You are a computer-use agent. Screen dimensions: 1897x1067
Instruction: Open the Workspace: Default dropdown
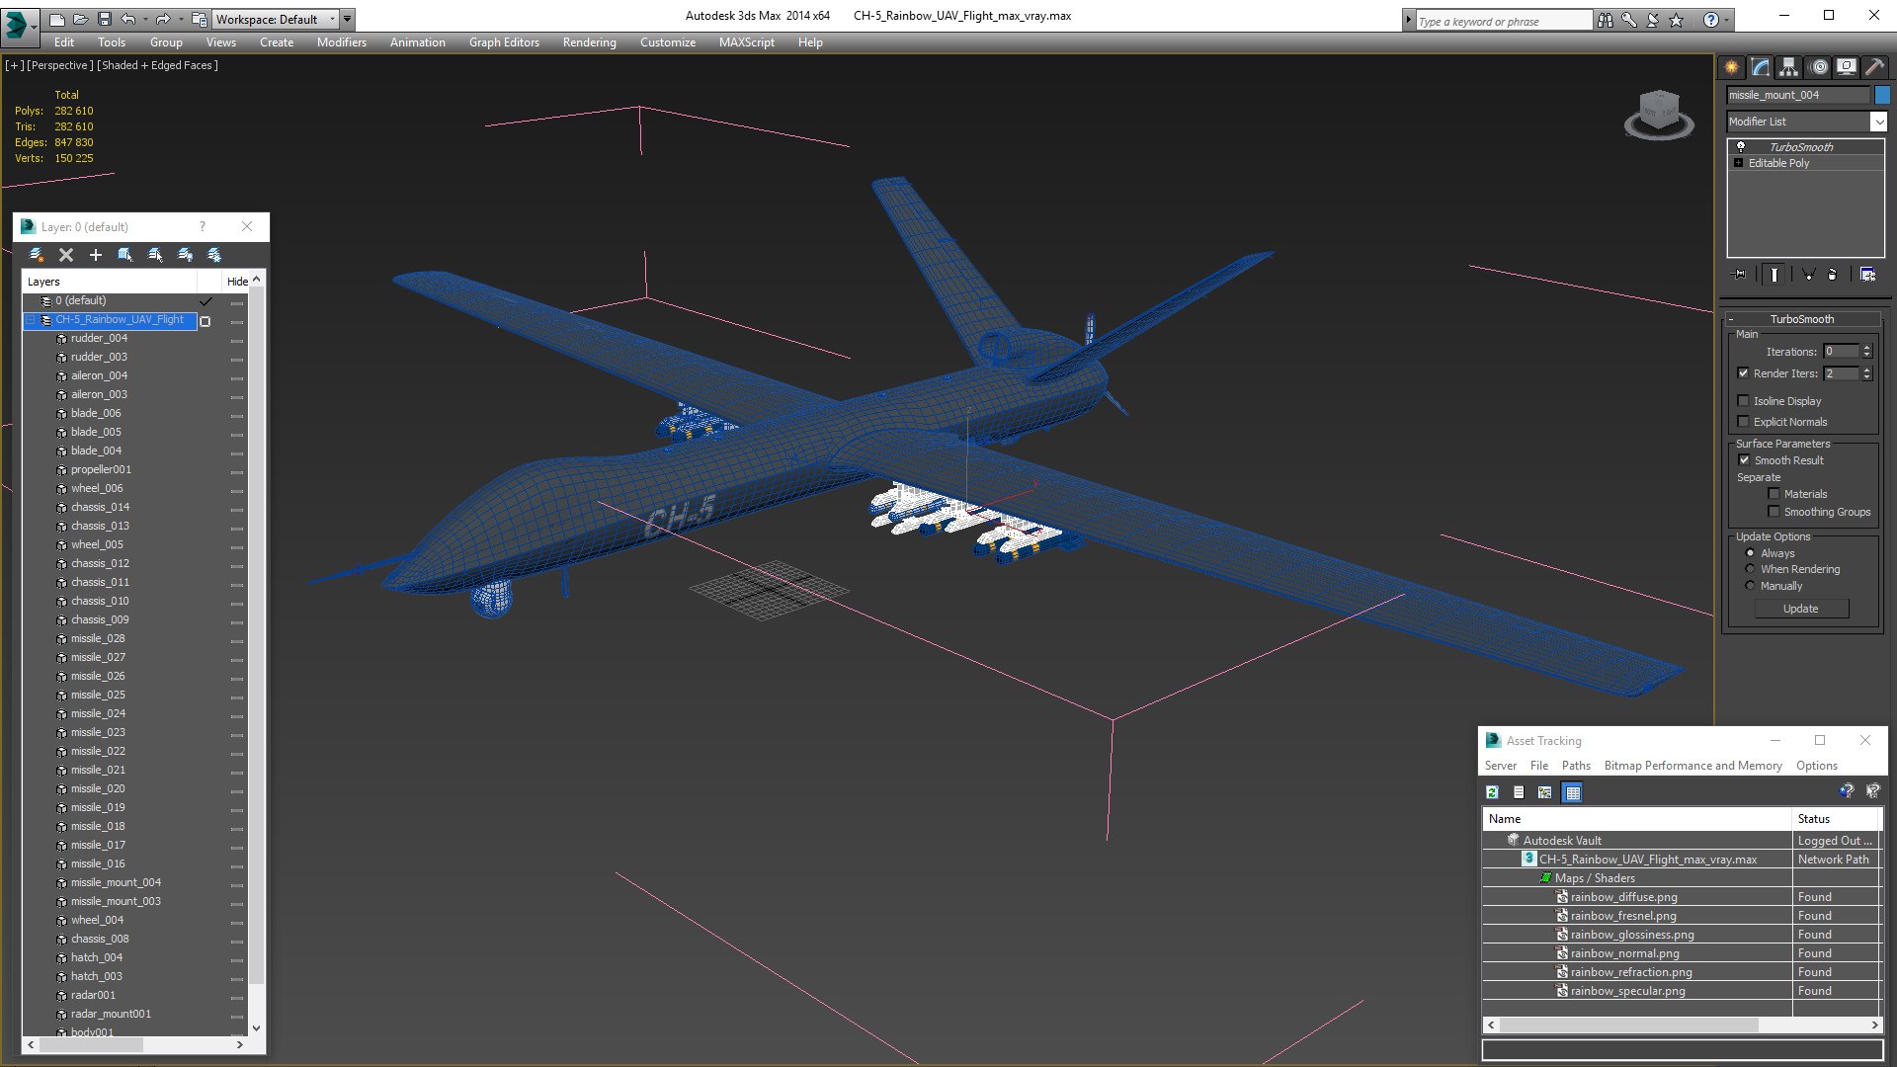pos(276,19)
